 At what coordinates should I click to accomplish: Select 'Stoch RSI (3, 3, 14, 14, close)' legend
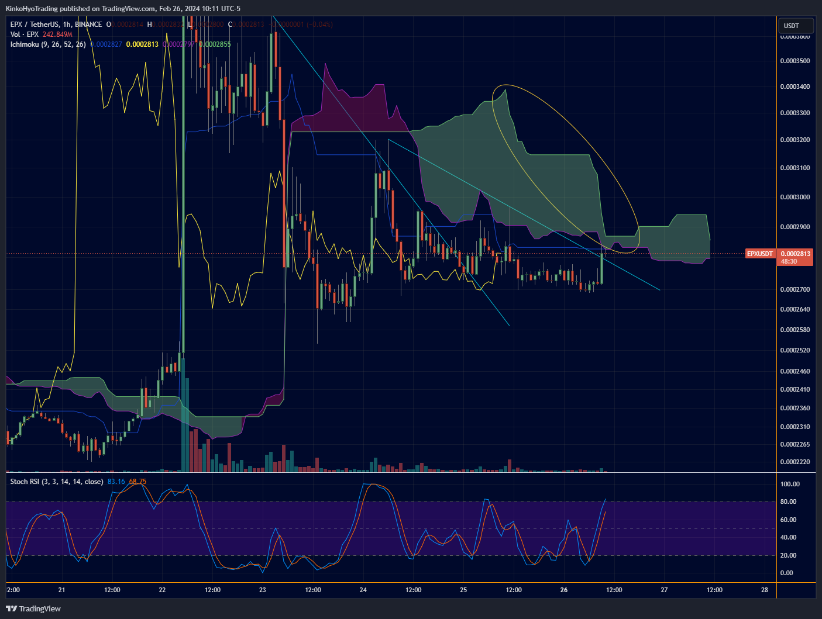(57, 482)
